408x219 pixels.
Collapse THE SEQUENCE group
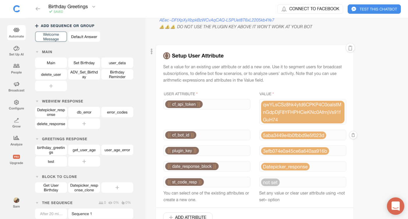click(37, 203)
